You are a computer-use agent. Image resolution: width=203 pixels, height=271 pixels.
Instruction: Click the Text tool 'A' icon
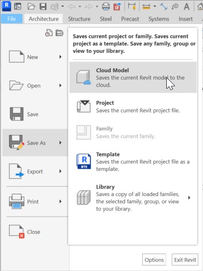point(187,7)
